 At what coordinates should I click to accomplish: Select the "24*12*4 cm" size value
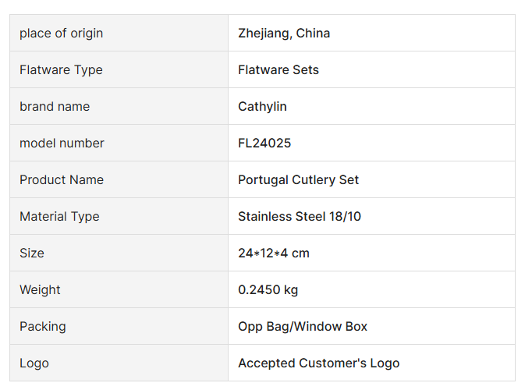274,253
